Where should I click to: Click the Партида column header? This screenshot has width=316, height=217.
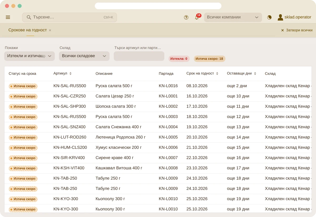coord(166,74)
